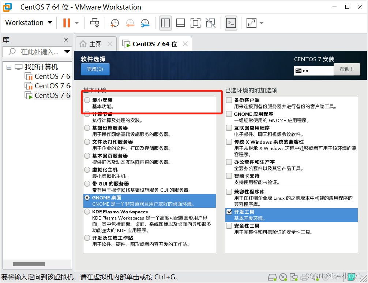Minimize the VMware Workstation window

coord(335,7)
